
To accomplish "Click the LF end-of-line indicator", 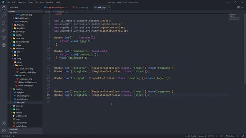I will pos(216,136).
